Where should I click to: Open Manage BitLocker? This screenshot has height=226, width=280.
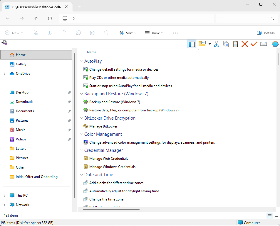103,126
